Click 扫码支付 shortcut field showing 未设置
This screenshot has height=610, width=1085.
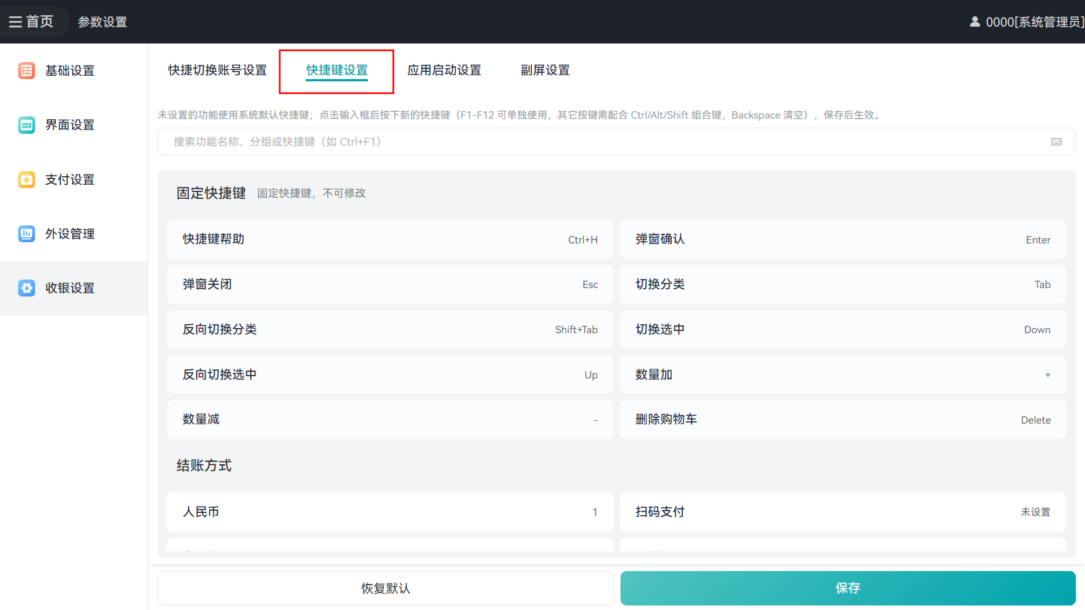coord(1035,512)
